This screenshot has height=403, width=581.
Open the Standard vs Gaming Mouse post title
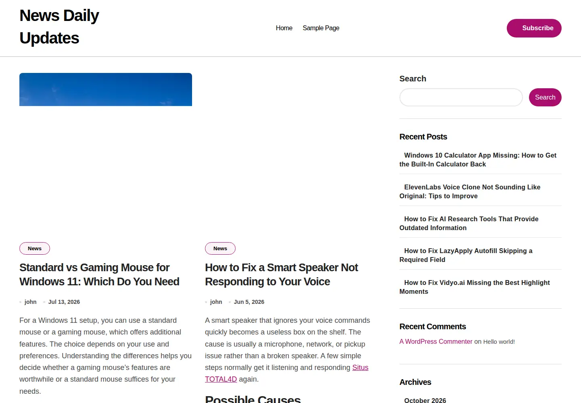click(99, 274)
